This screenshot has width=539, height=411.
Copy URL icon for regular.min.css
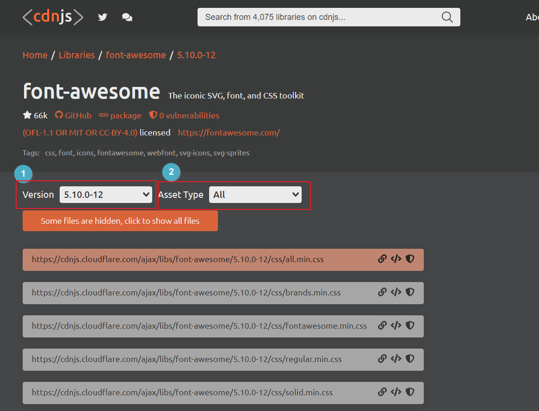(x=382, y=359)
